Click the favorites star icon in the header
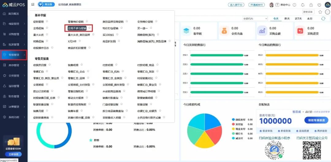Viewport: 331px width, 162px height. tap(320, 12)
